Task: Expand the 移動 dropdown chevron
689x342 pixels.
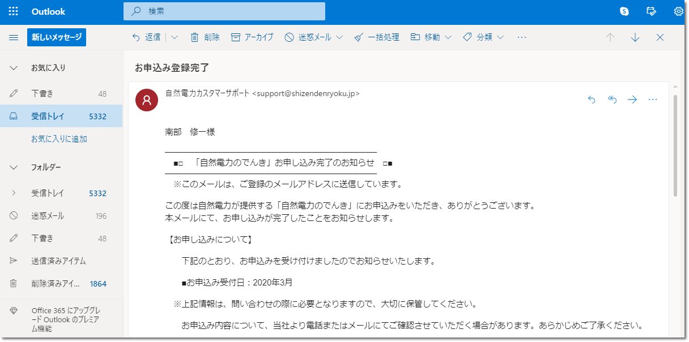Action: (448, 37)
